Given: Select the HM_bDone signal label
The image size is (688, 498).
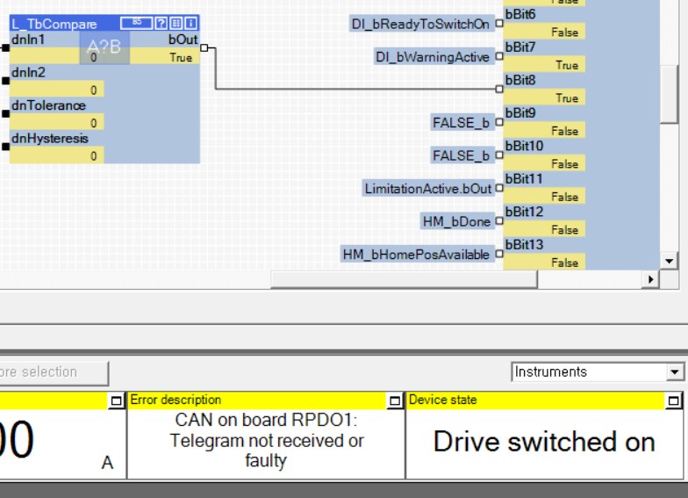Looking at the screenshot, I should tap(456, 221).
